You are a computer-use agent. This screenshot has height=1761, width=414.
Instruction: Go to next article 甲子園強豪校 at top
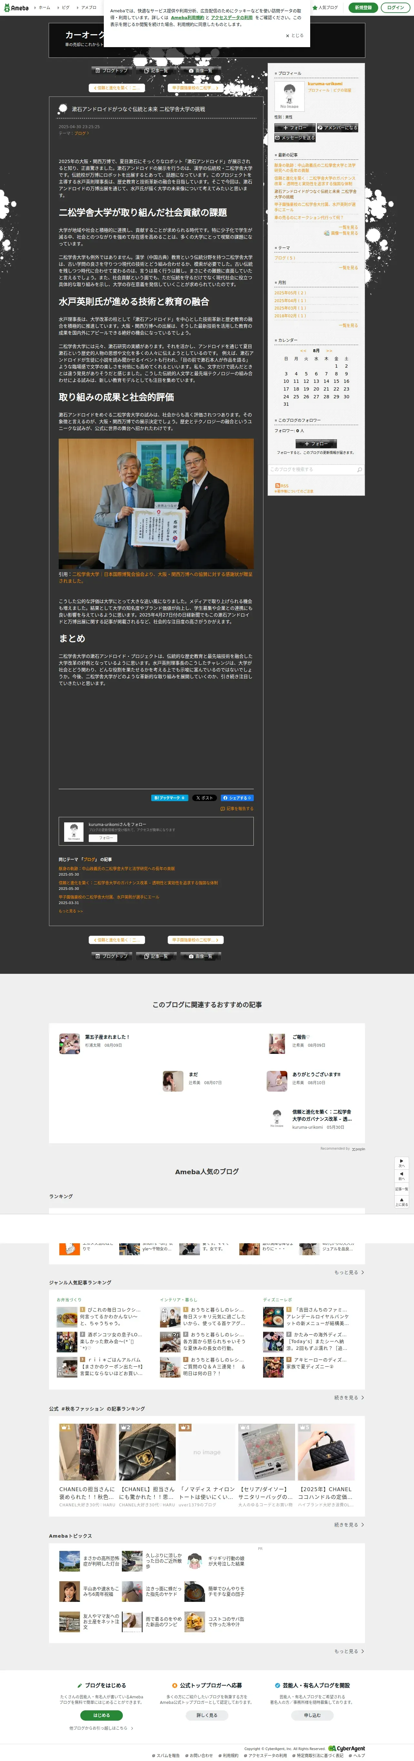pos(195,87)
